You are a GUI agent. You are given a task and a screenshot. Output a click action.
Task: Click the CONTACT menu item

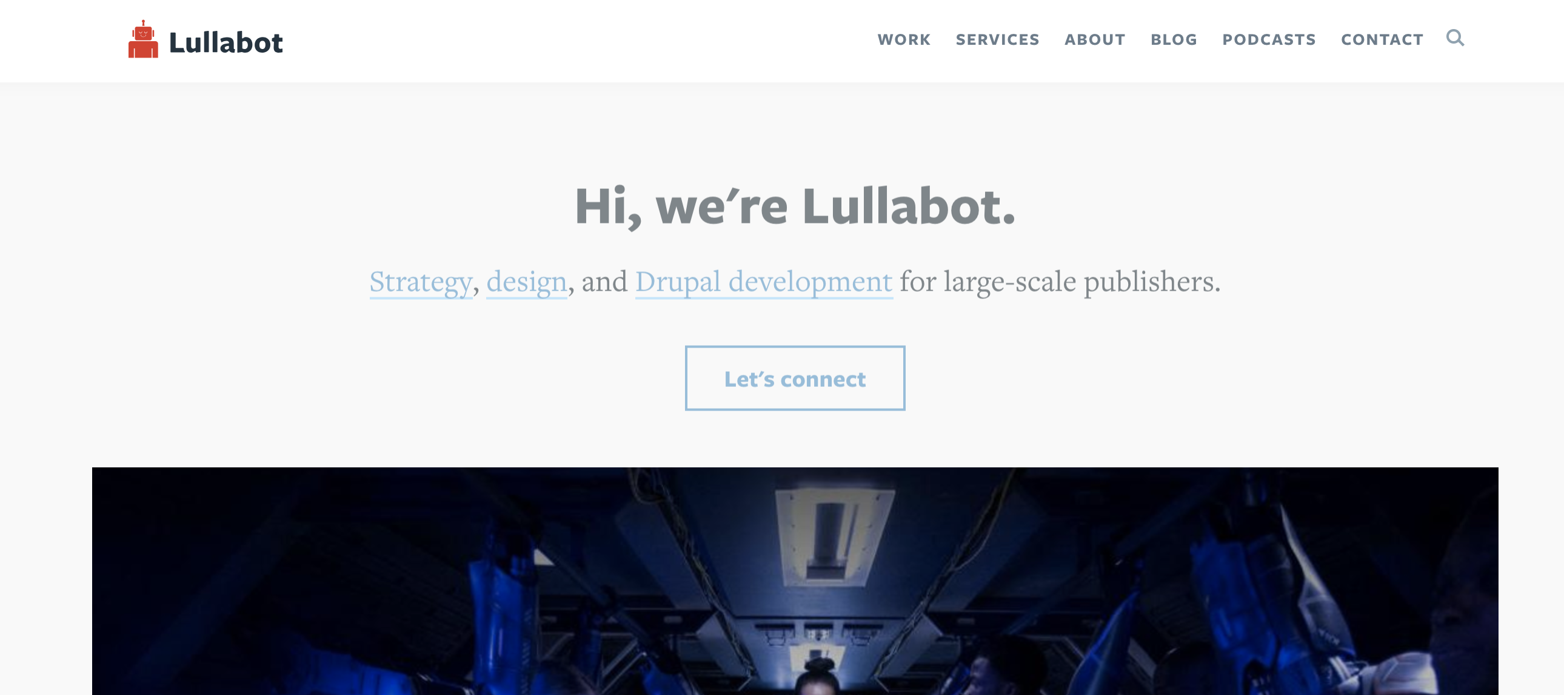click(1383, 39)
